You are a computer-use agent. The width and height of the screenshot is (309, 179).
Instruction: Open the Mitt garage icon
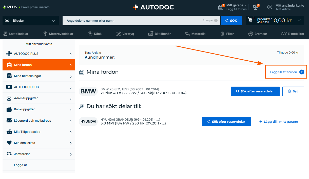point(221,7)
